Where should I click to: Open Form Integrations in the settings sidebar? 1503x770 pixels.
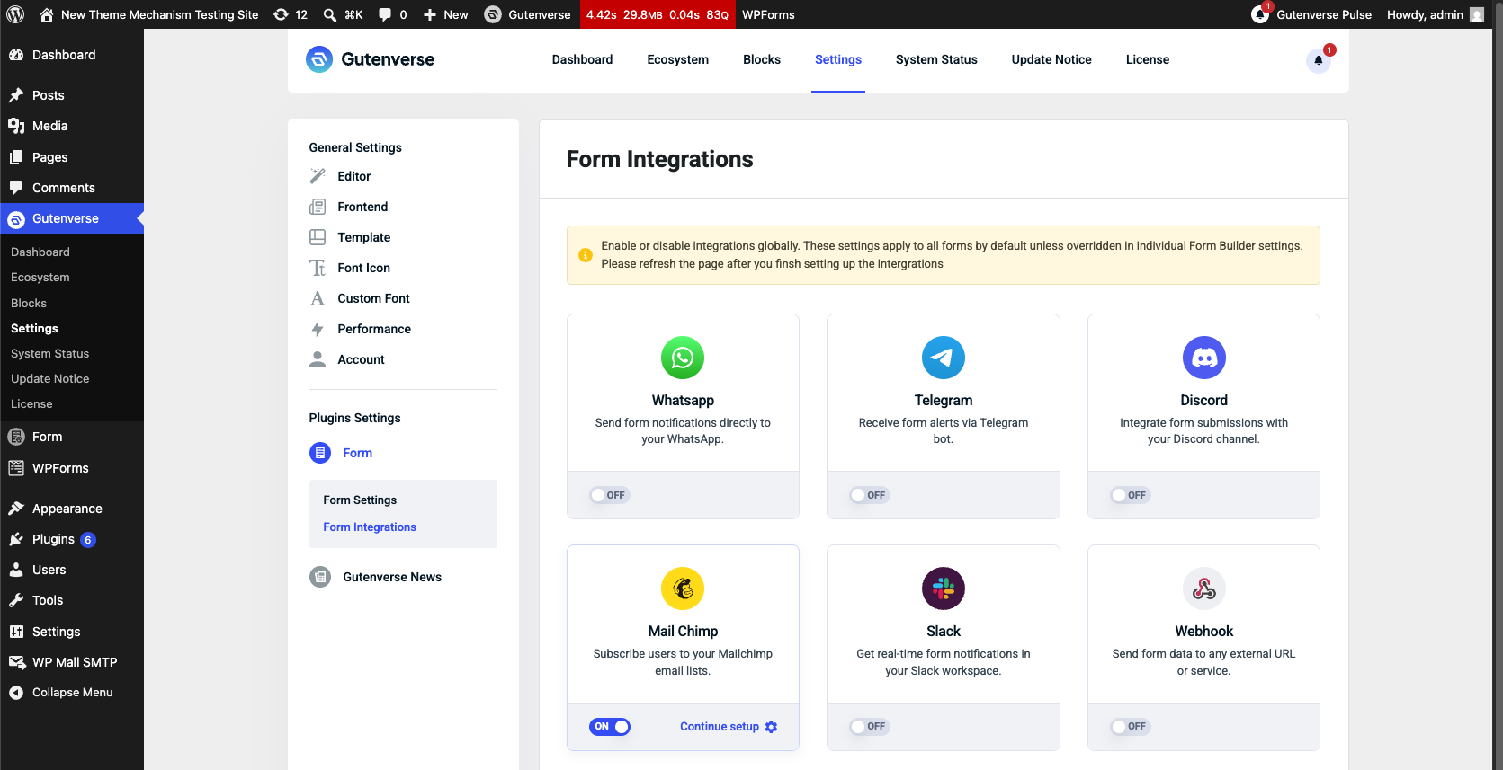370,527
